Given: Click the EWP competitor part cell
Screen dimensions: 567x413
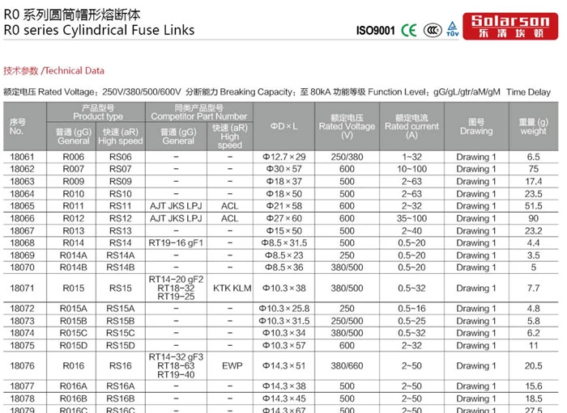Looking at the screenshot, I should (232, 365).
